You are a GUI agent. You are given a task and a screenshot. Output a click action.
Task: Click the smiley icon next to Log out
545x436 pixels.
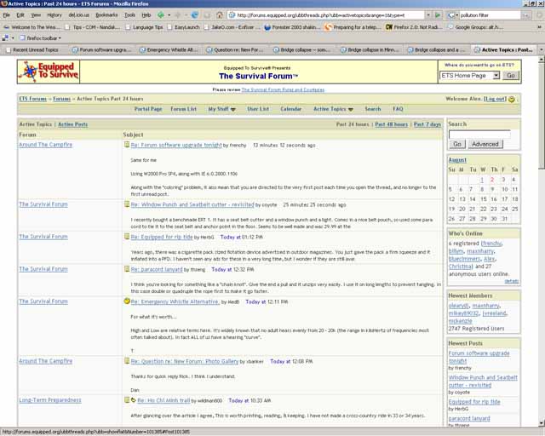tap(511, 99)
